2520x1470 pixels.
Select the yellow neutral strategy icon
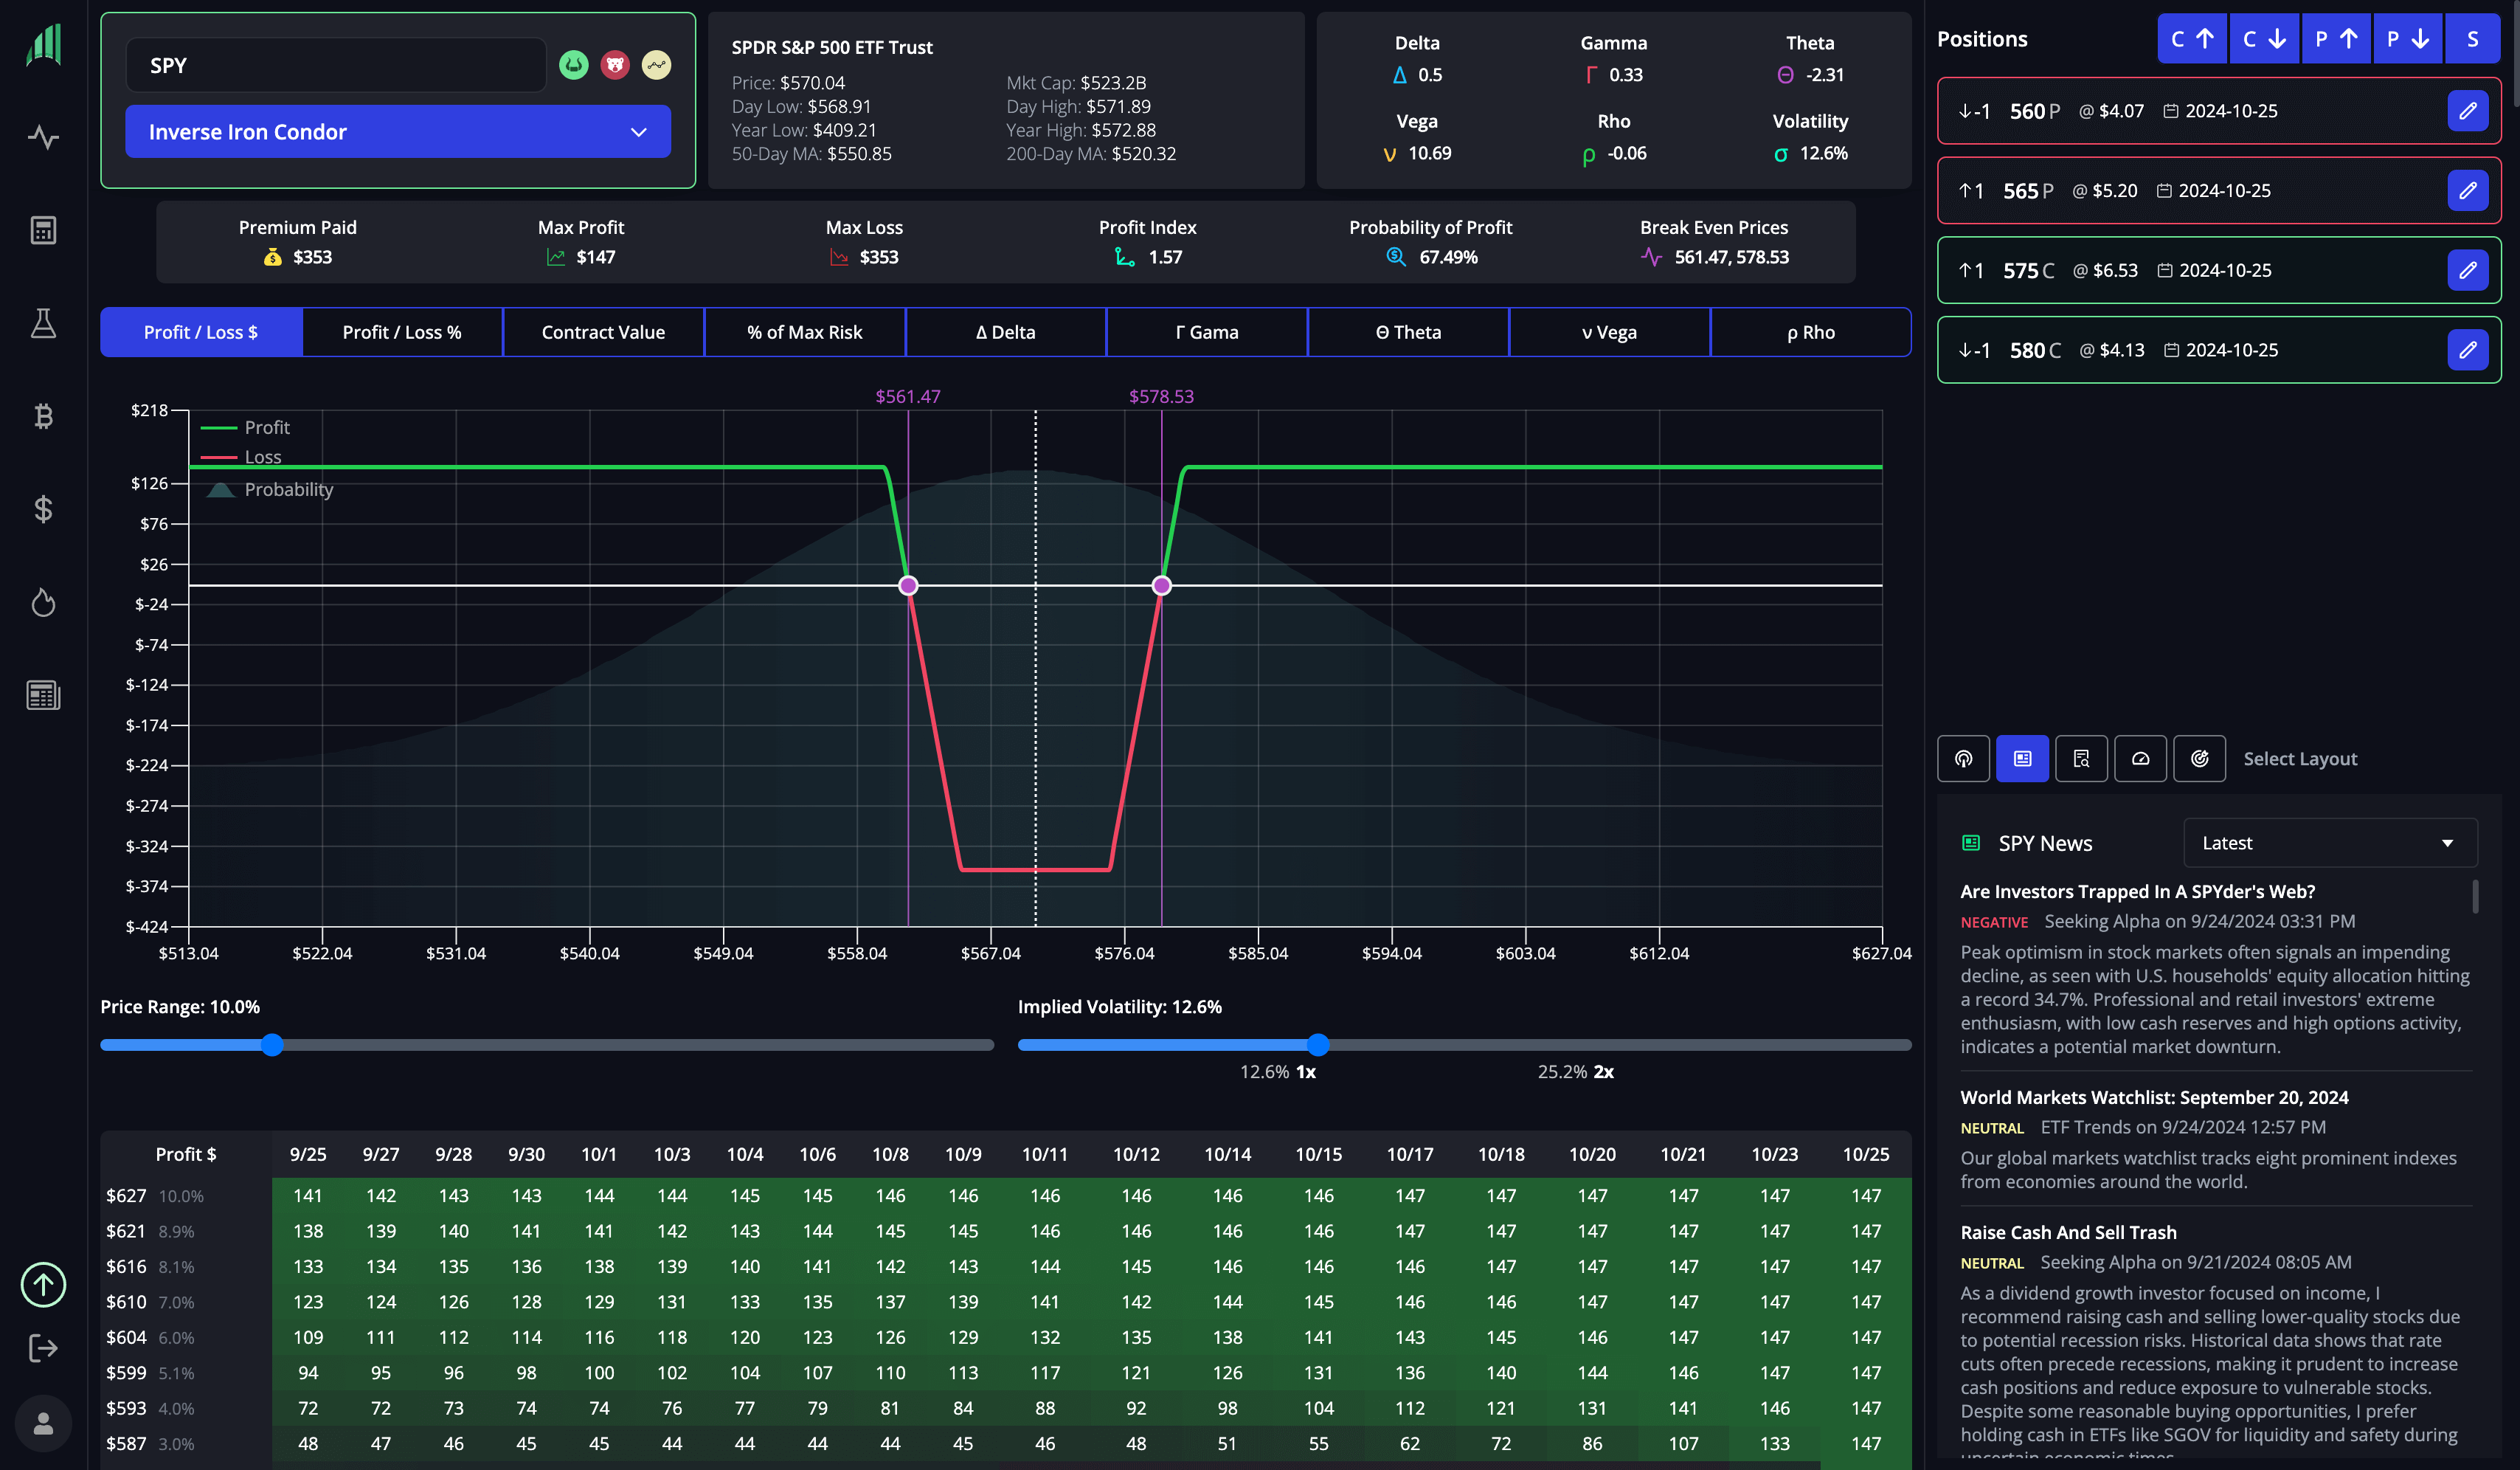656,65
